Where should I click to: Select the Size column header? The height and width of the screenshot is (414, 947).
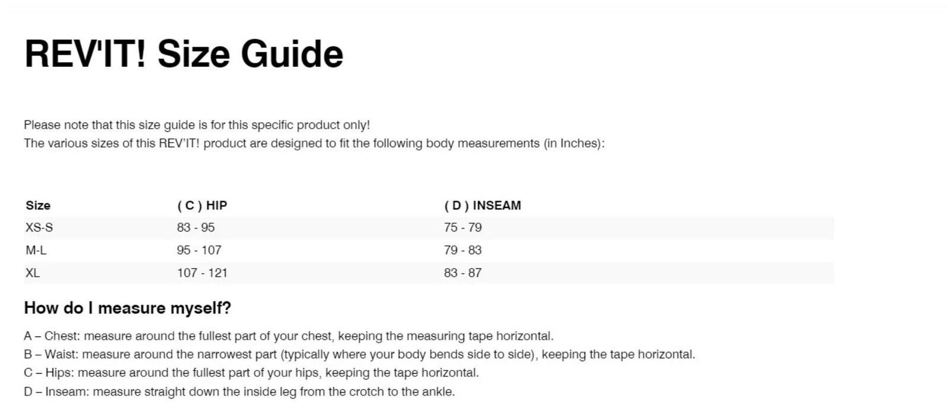point(38,206)
